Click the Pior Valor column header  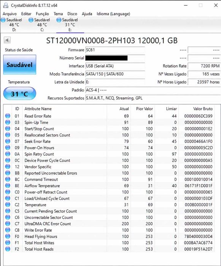pos(143,109)
